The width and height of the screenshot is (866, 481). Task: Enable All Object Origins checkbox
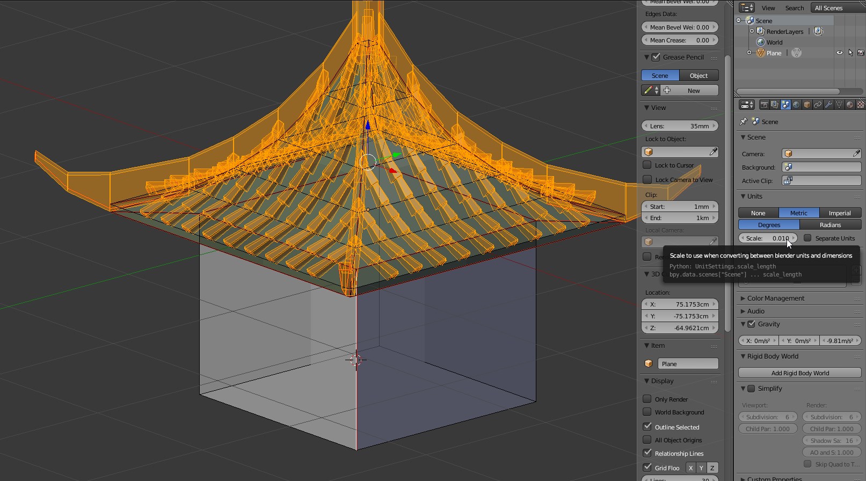tap(647, 440)
